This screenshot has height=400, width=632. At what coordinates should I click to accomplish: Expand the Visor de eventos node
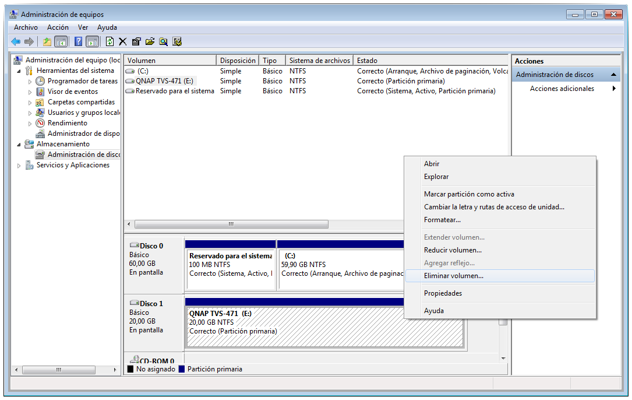[x=30, y=92]
